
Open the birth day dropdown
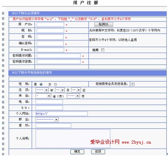[76, 90]
